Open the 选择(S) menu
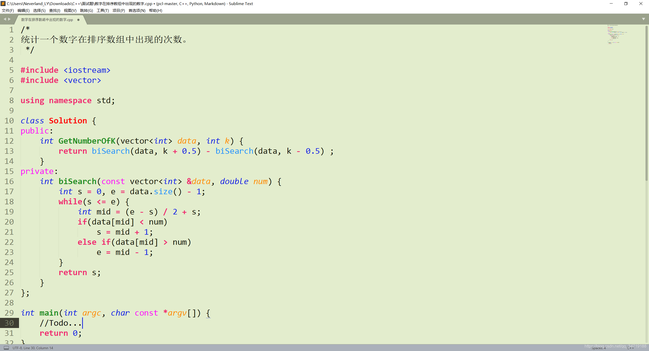This screenshot has width=649, height=351. point(39,11)
